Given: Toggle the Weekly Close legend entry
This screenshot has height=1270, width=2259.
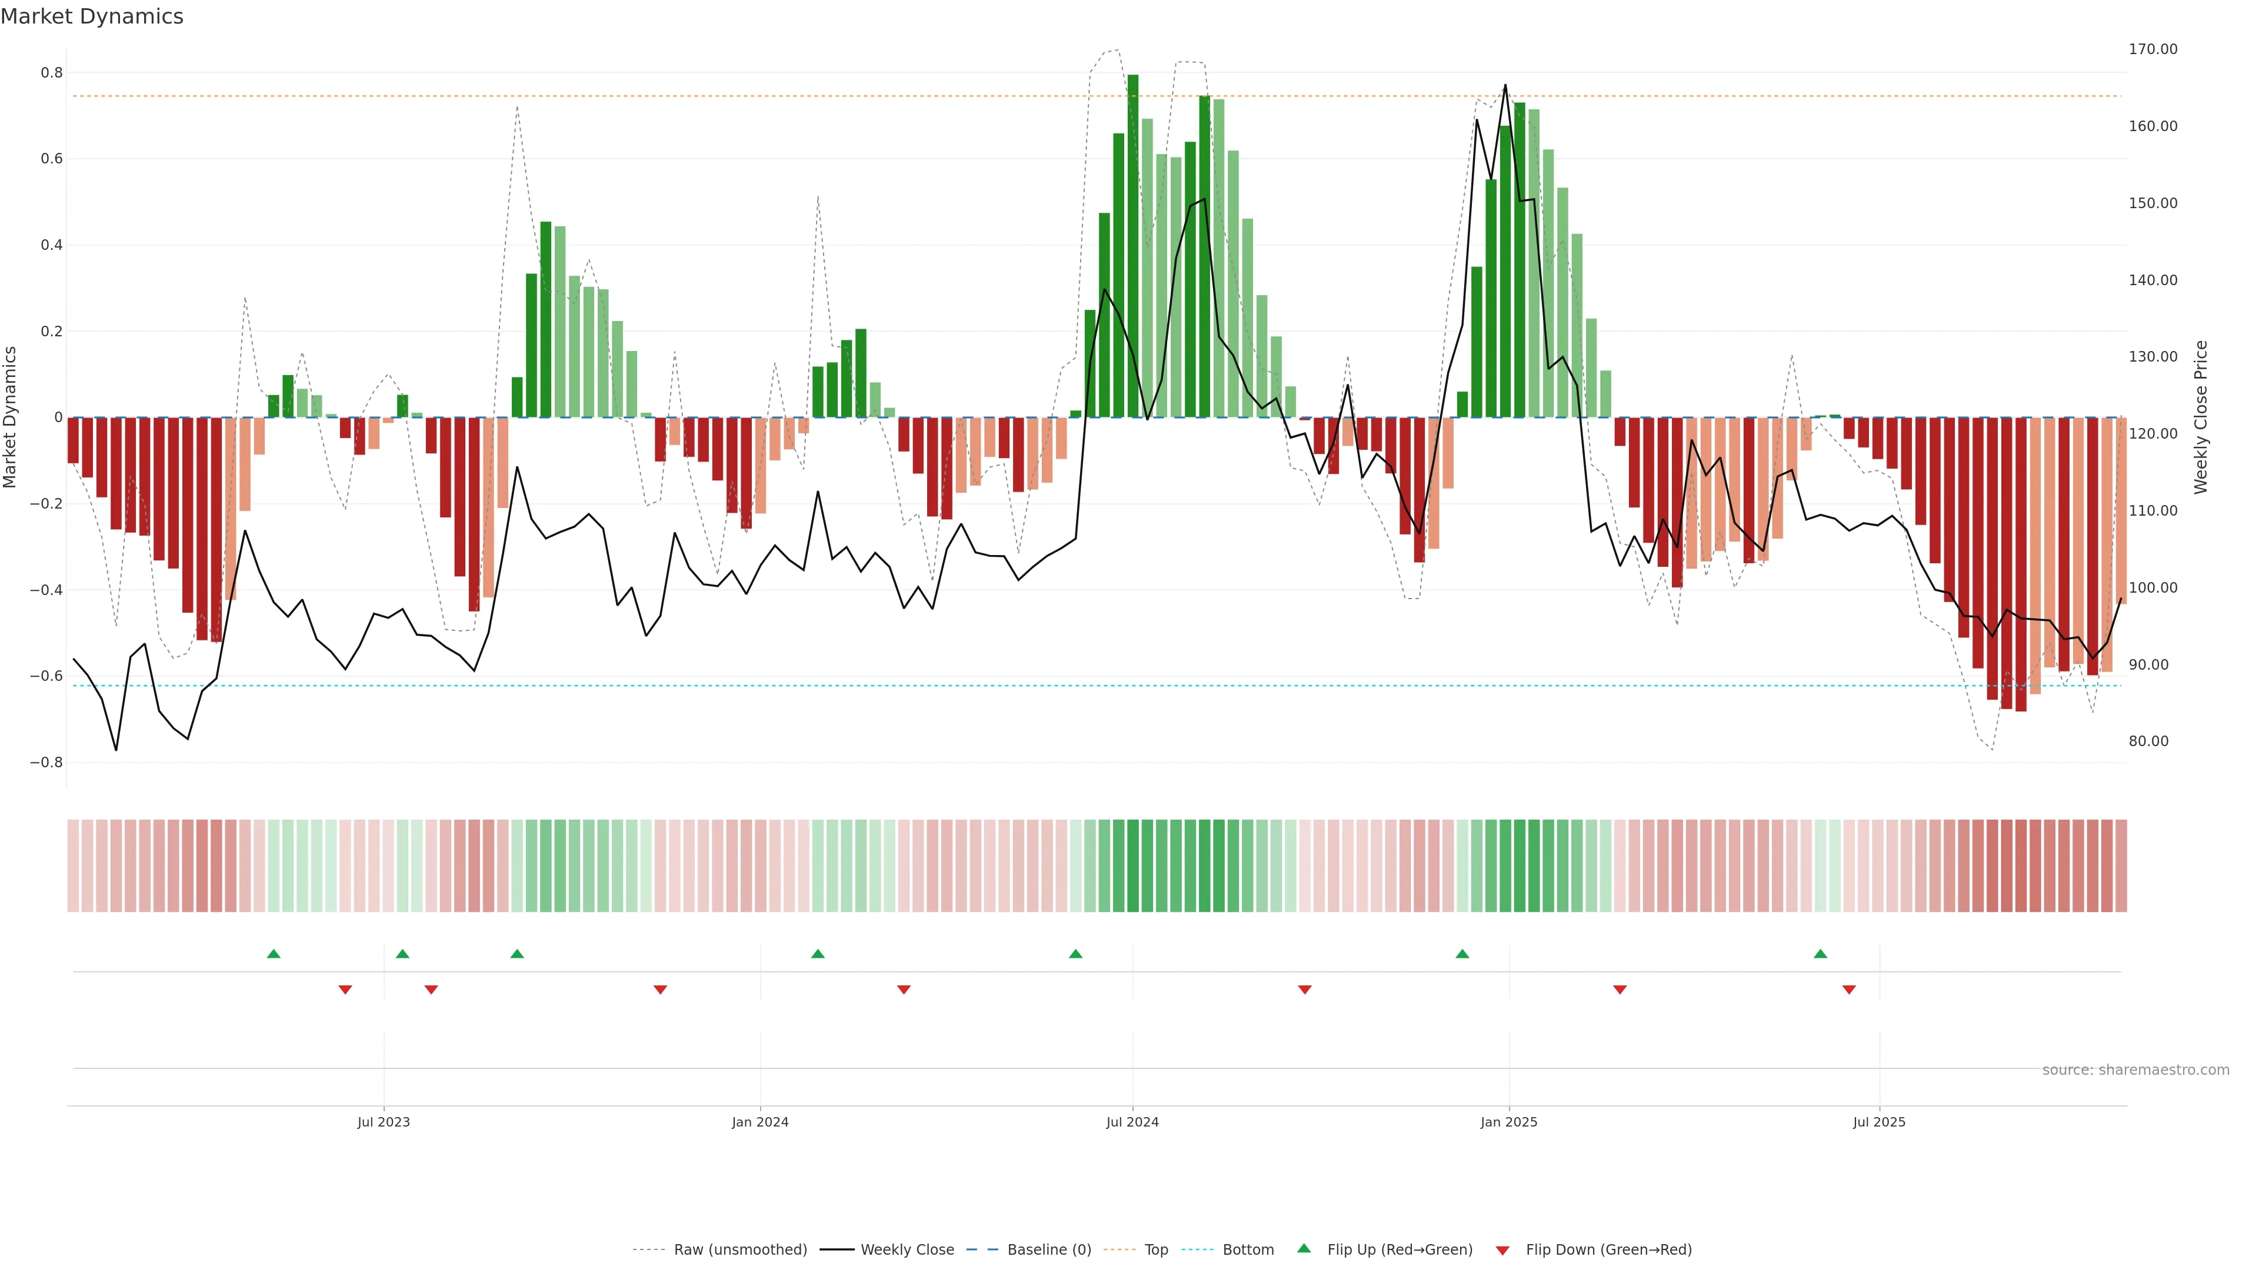Looking at the screenshot, I should [907, 1250].
